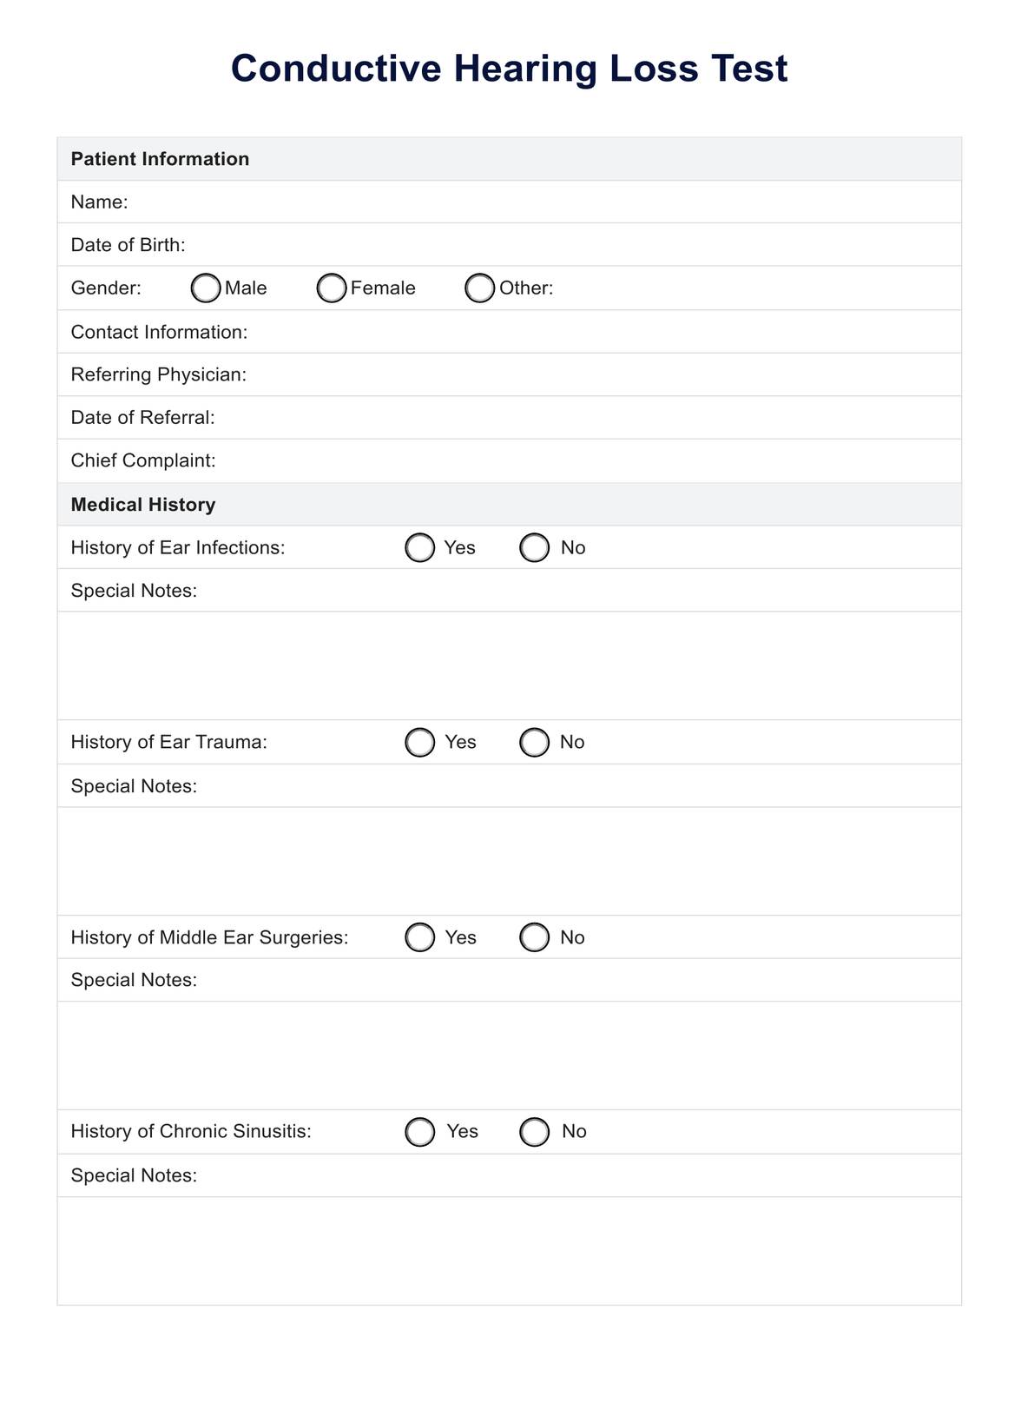The height and width of the screenshot is (1416, 1021).
Task: Choose Yes for Middle Ear Surgeries
Action: pyautogui.click(x=420, y=937)
